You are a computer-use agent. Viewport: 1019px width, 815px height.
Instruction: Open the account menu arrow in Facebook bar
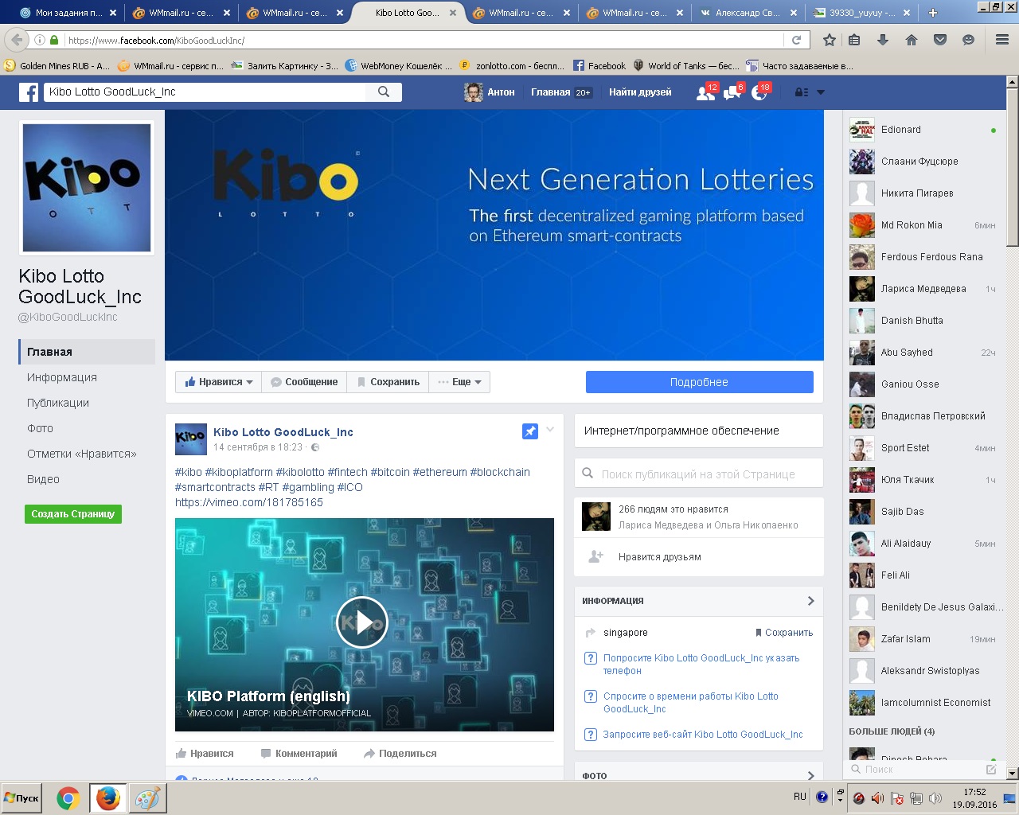(821, 92)
